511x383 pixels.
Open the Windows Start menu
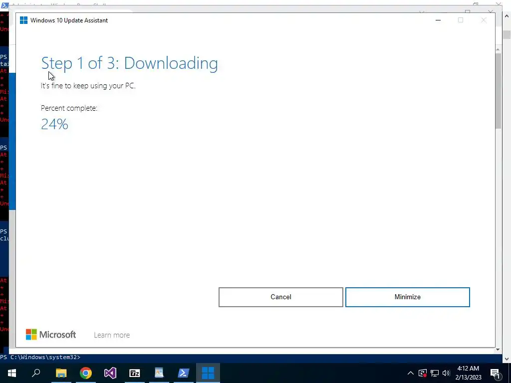pos(12,373)
